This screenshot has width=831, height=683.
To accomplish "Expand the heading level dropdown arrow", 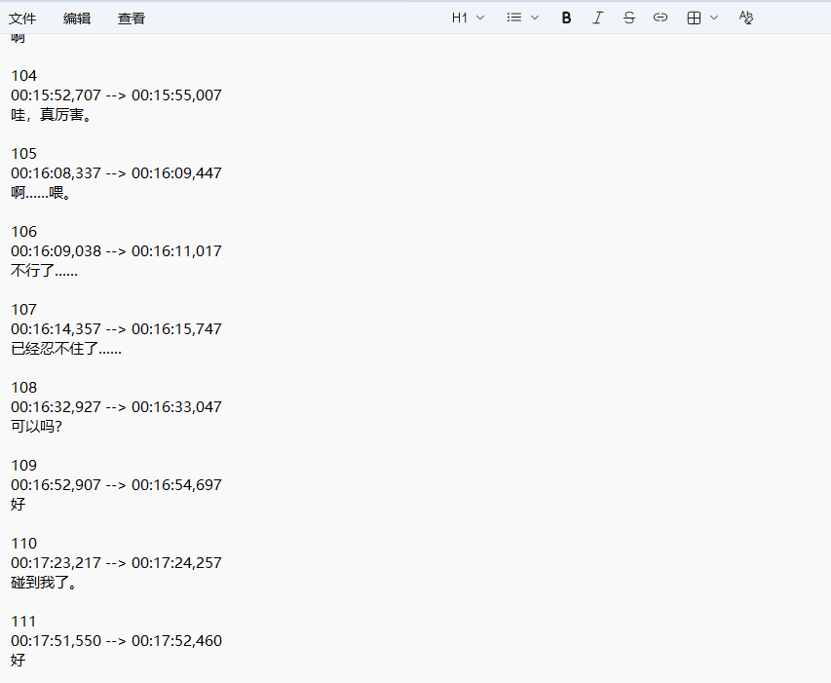I will pos(480,18).
